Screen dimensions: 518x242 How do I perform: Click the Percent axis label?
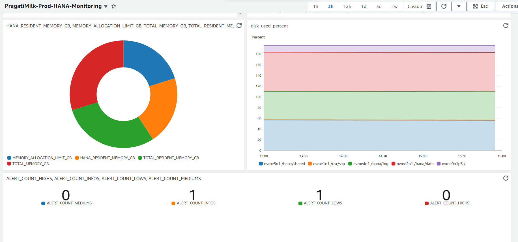coord(258,37)
